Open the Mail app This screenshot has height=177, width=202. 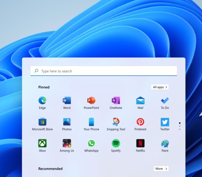pos(140,103)
